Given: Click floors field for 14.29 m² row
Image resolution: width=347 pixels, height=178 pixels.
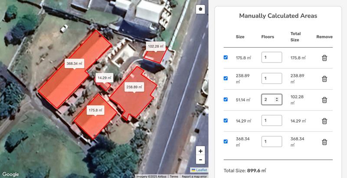Looking at the screenshot, I should [x=272, y=120].
